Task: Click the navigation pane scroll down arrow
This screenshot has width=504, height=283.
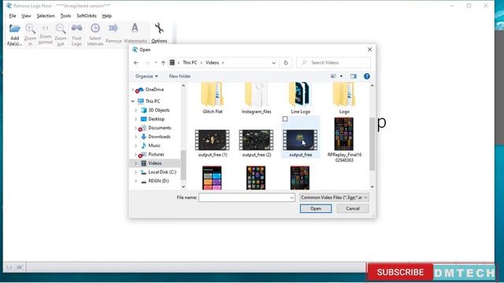Action: [x=183, y=187]
